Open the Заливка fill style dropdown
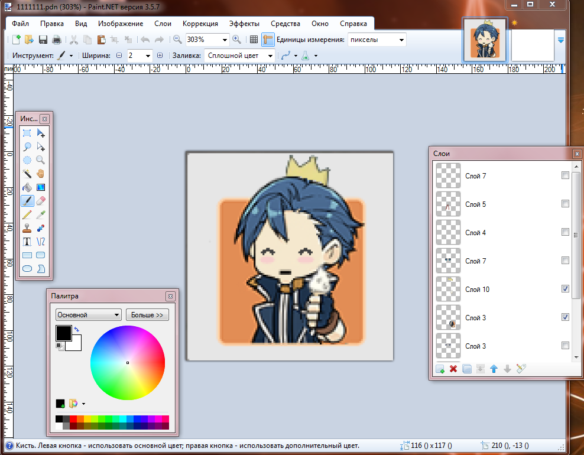This screenshot has height=455, width=584. tap(270, 56)
